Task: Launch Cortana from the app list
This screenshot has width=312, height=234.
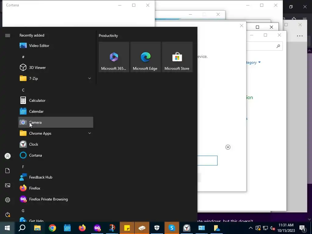Action: click(x=56, y=155)
